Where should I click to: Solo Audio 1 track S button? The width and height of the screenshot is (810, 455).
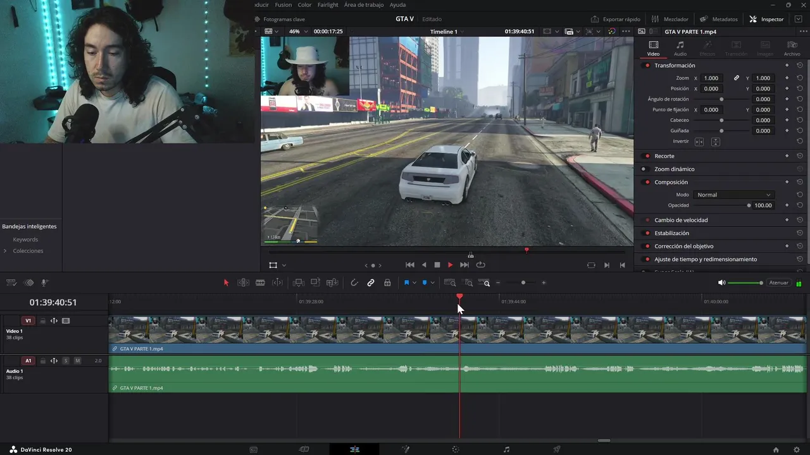[65, 361]
